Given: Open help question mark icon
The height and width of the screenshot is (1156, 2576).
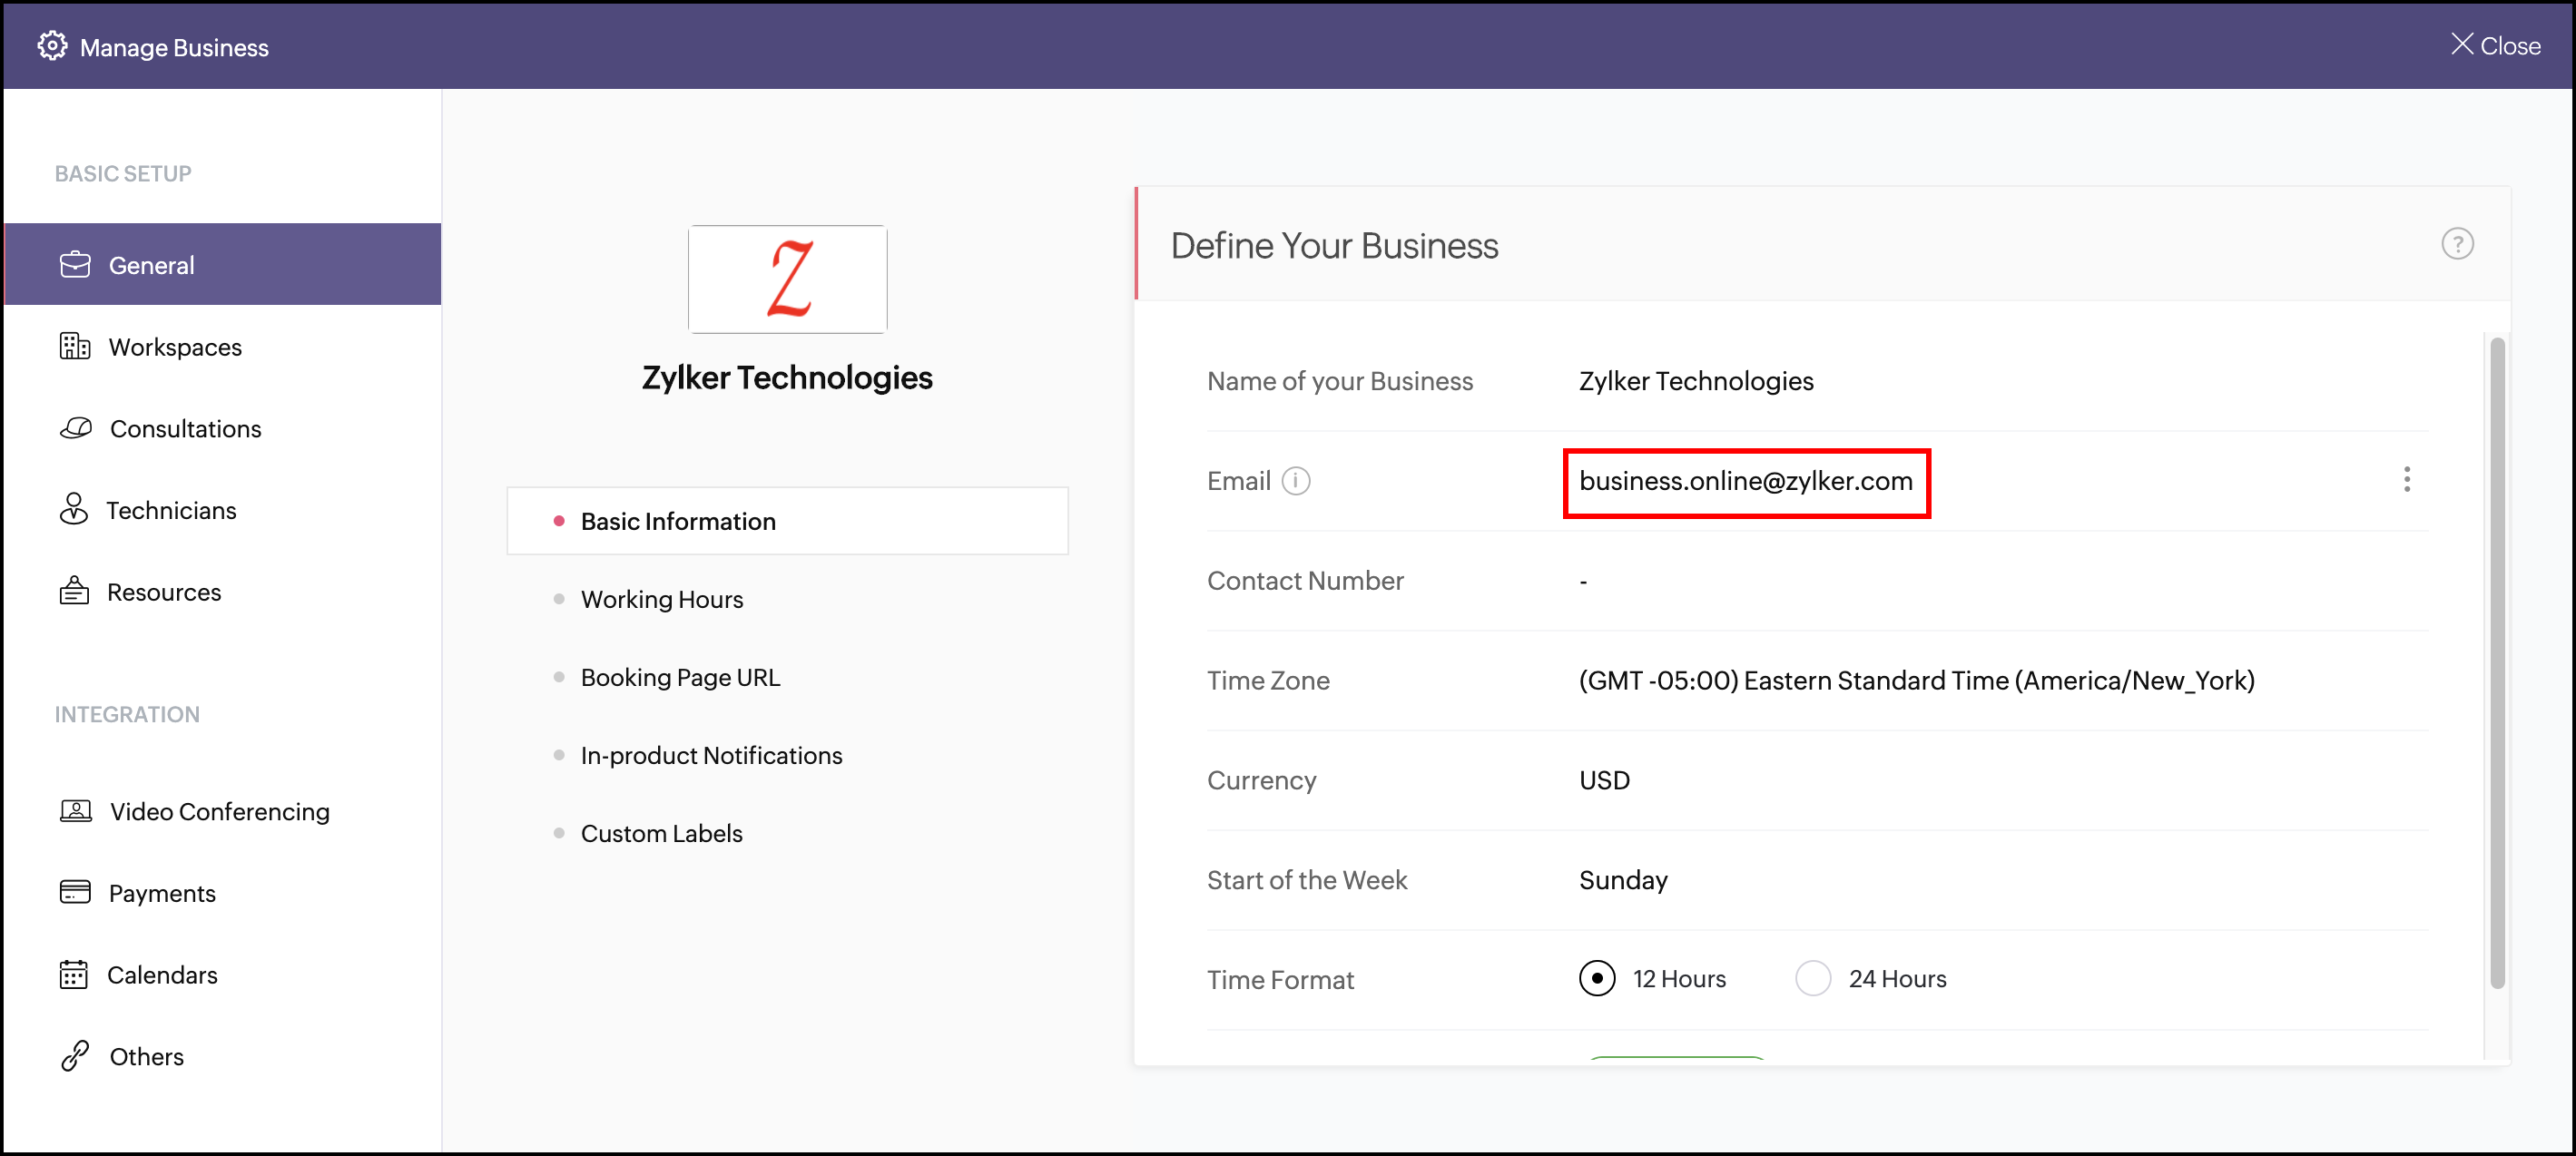Looking at the screenshot, I should click(2457, 244).
